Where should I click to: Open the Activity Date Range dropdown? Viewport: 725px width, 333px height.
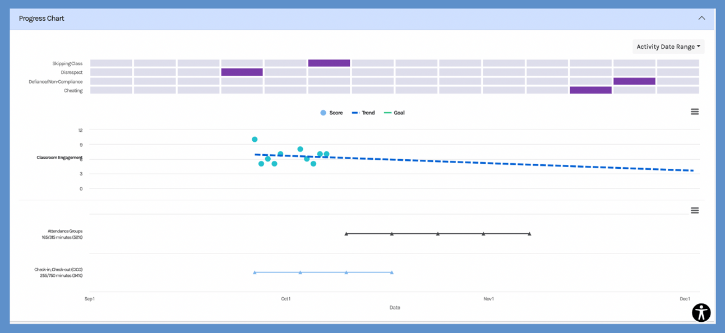[x=668, y=47]
